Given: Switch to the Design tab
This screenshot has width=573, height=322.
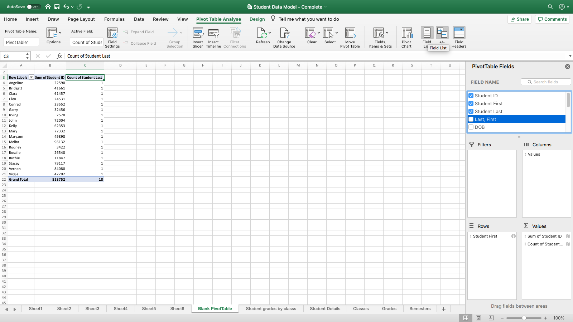Looking at the screenshot, I should pos(257,19).
